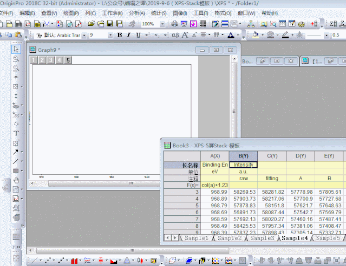The width and height of the screenshot is (346, 266).
Task: Choose the Arrow drawing tool
Action: click(16, 152)
